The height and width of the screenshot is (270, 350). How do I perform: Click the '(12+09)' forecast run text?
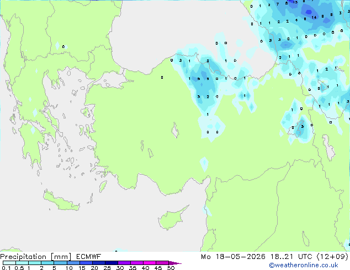click(x=332, y=257)
